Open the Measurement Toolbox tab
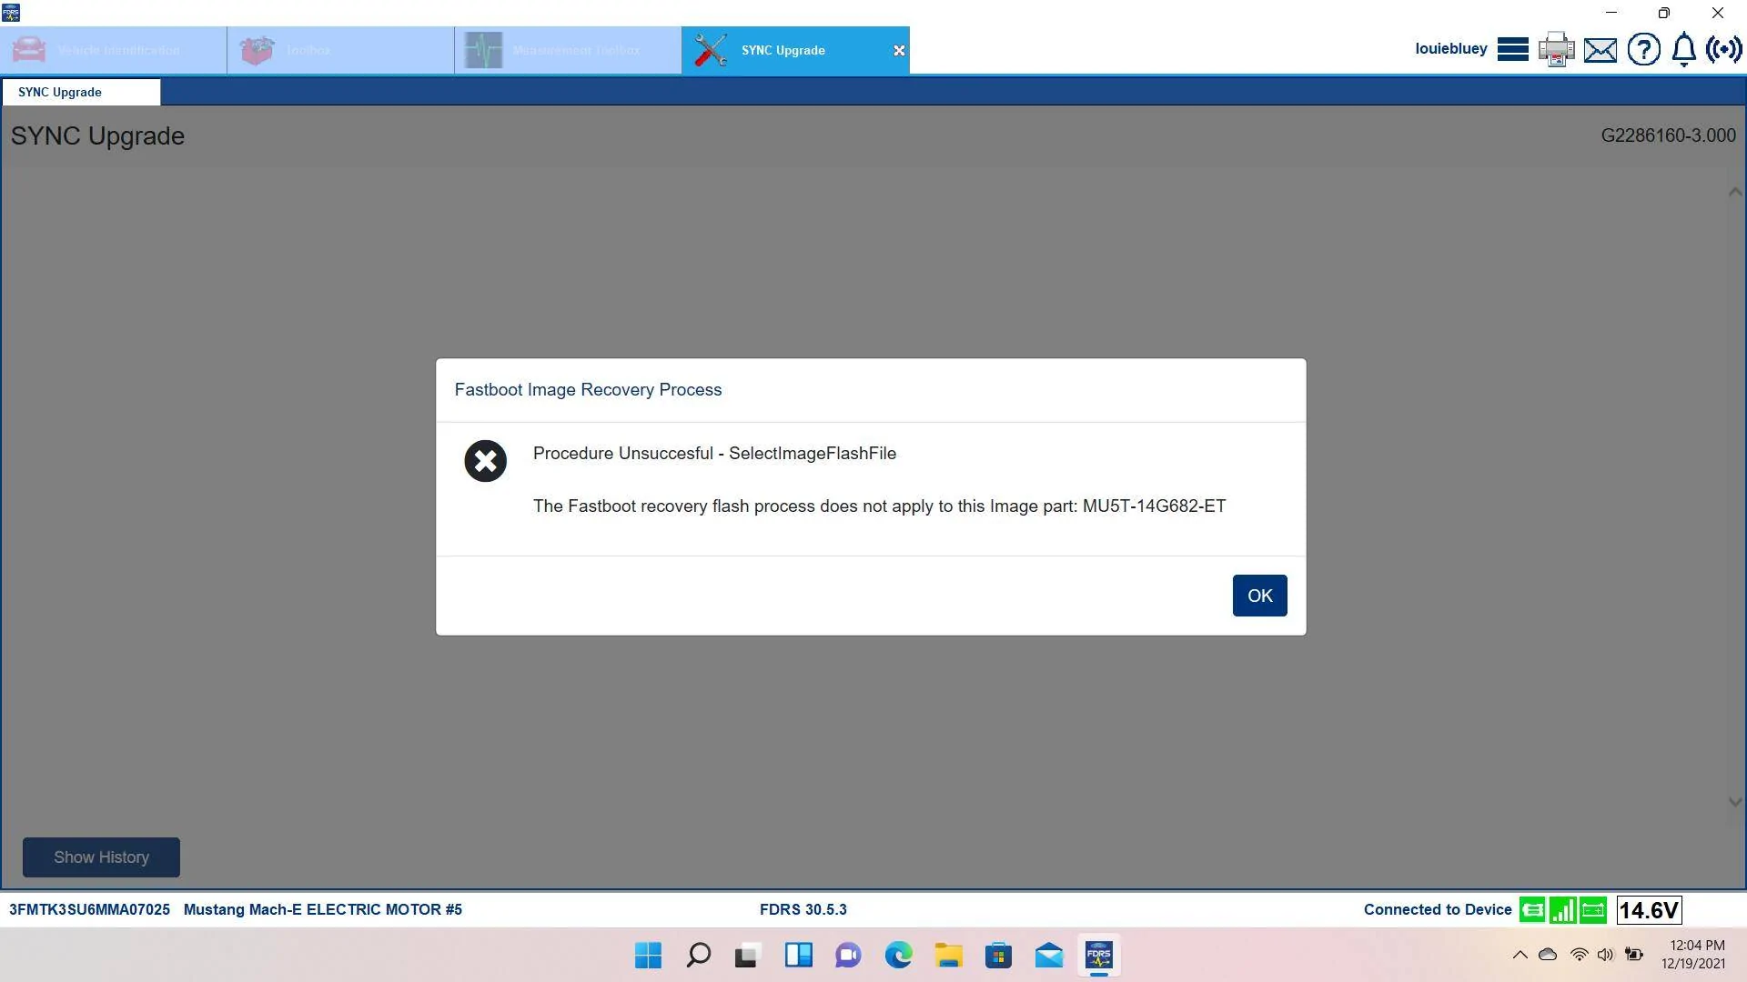 coord(569,50)
